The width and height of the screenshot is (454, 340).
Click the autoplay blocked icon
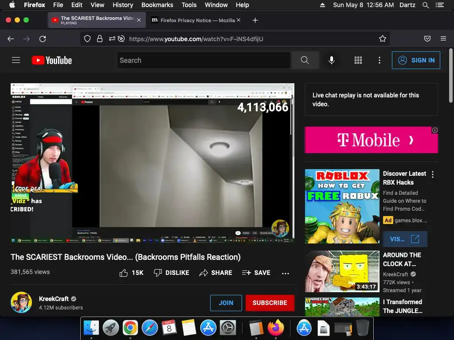[x=121, y=39]
